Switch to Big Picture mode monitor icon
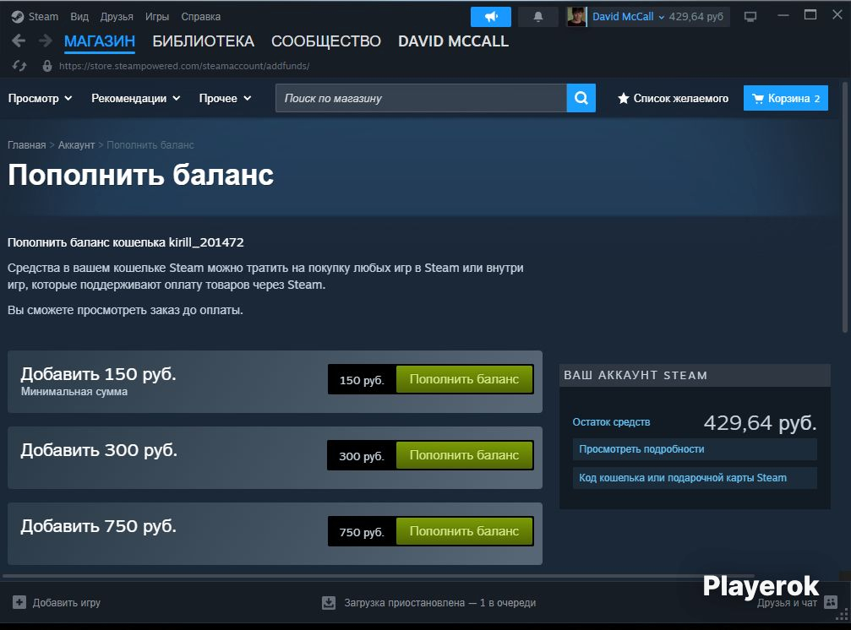851x630 pixels. (750, 17)
